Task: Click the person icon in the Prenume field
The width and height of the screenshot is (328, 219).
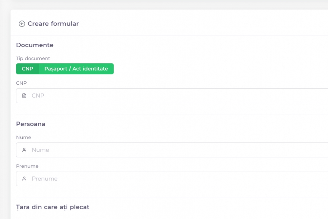Action: click(24, 179)
